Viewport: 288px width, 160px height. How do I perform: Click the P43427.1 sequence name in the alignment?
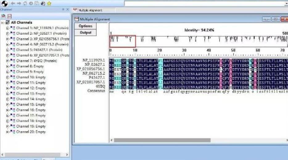click(x=97, y=77)
